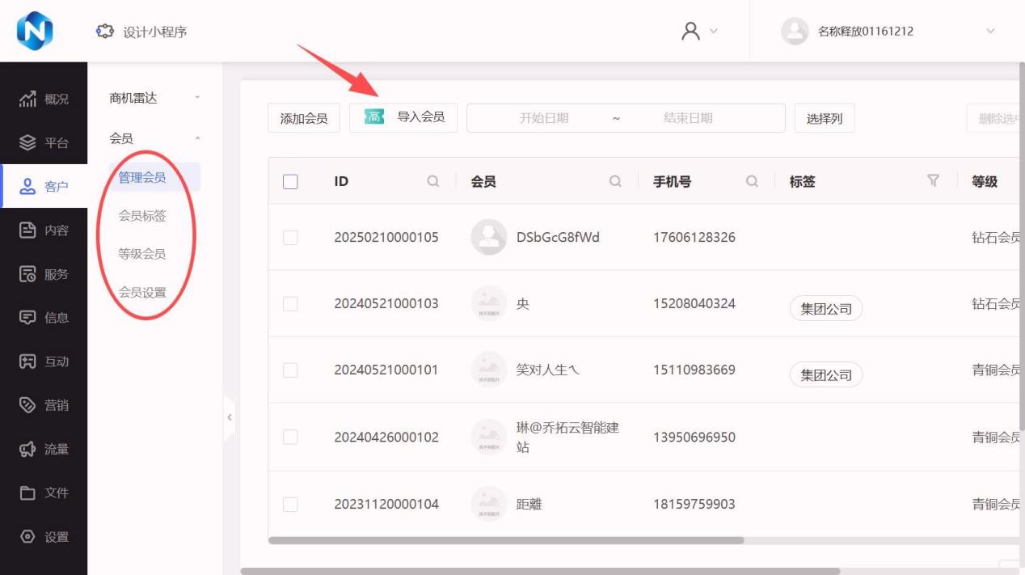Click the table's horizontal scrollbar
The width and height of the screenshot is (1025, 575).
pos(505,540)
